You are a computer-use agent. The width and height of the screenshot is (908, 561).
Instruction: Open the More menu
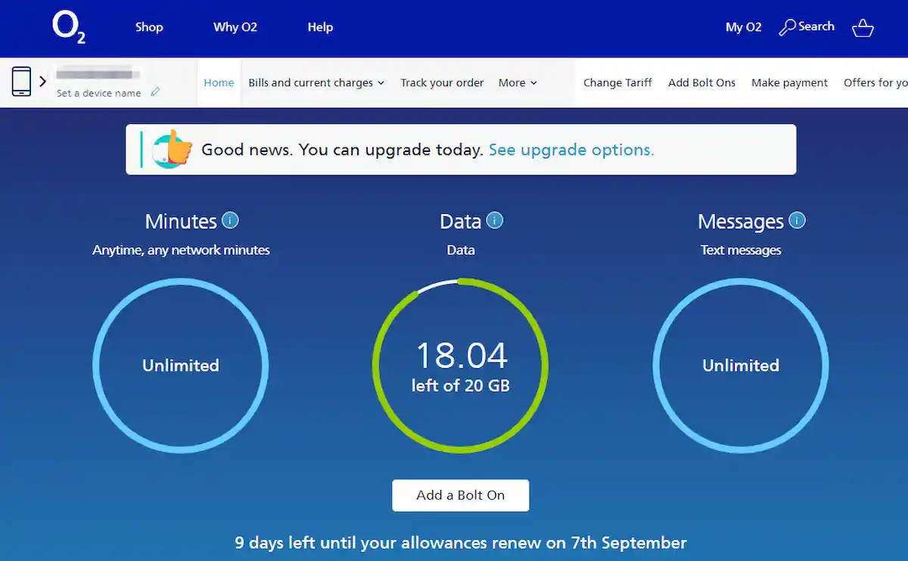(x=518, y=82)
